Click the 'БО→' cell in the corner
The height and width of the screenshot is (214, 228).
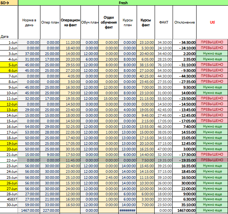click(x=9, y=3)
